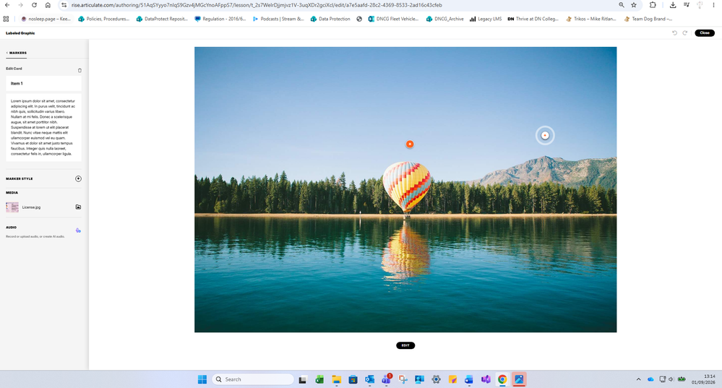Open marker style plus icon

78,178
